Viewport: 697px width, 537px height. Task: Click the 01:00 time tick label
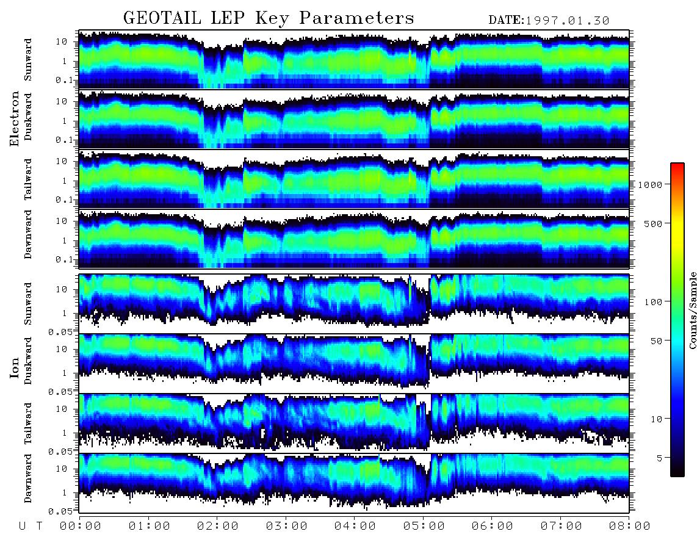[150, 527]
